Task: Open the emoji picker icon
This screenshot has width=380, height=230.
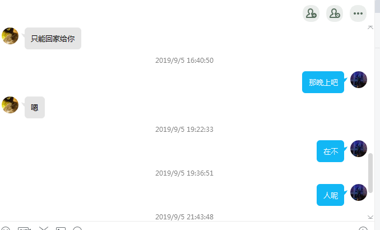Action: tap(6, 228)
